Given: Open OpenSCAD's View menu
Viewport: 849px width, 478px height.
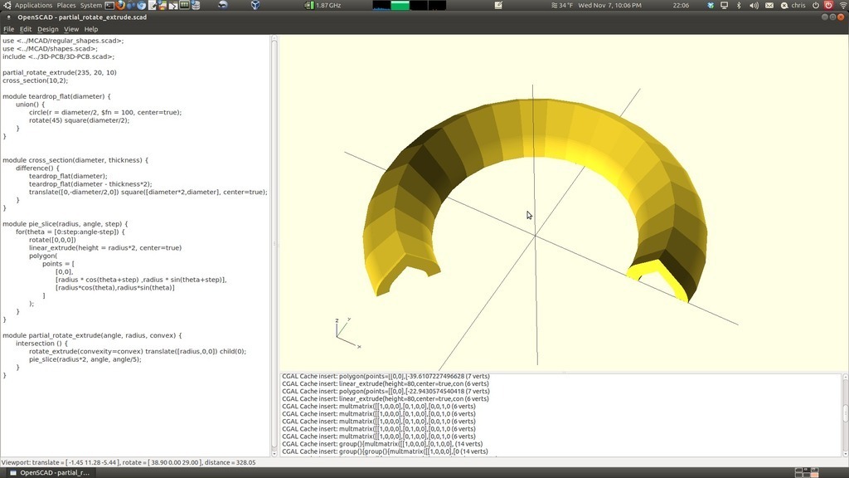Looking at the screenshot, I should point(70,28).
